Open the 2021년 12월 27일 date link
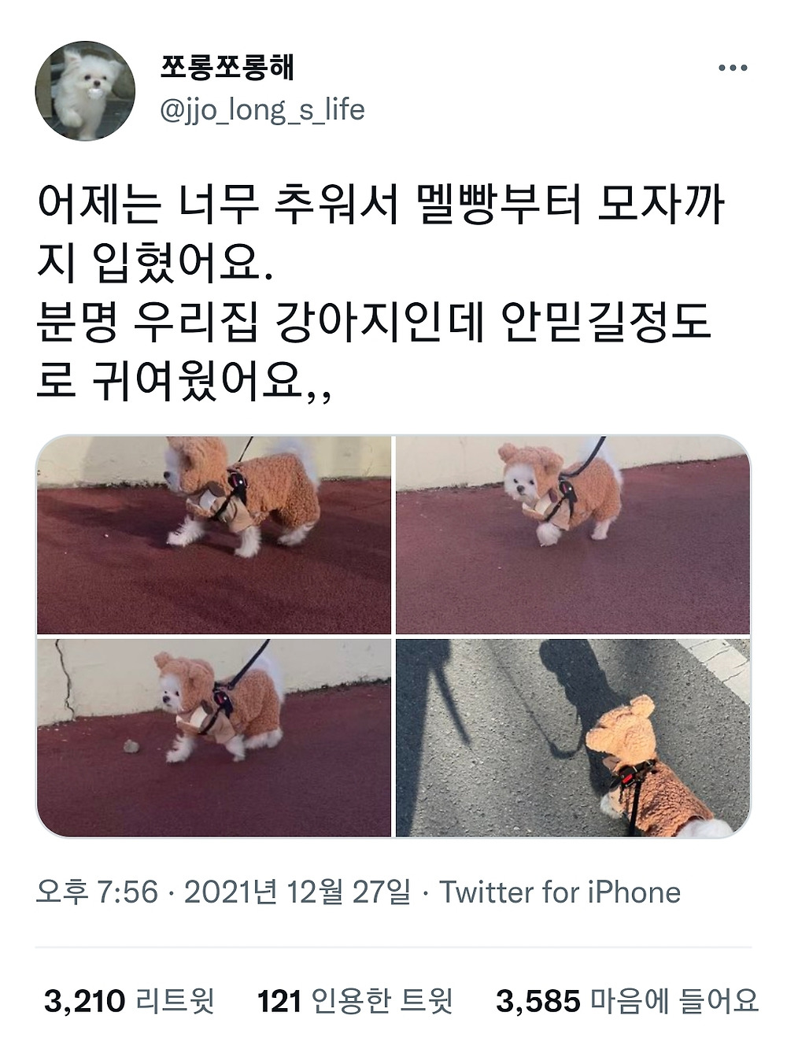The width and height of the screenshot is (787, 1038). coord(297,892)
